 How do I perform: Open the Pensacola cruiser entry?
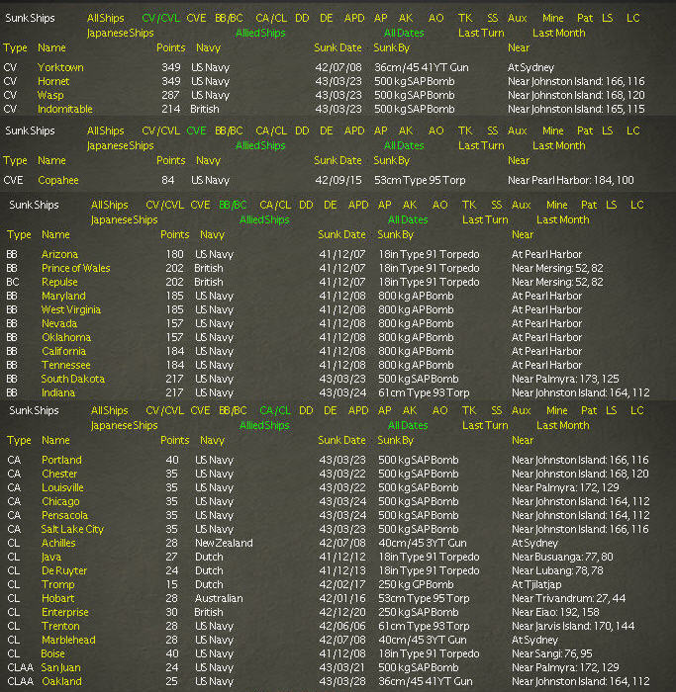pos(64,515)
